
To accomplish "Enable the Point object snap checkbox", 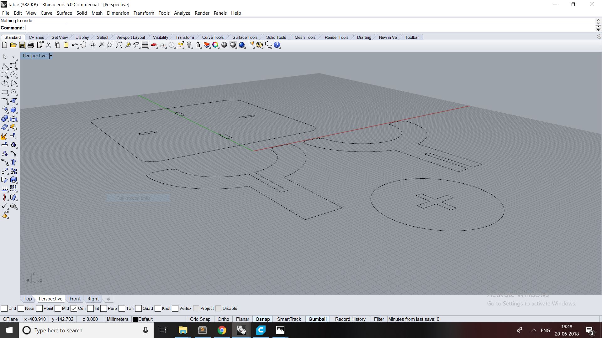I will click(x=40, y=308).
